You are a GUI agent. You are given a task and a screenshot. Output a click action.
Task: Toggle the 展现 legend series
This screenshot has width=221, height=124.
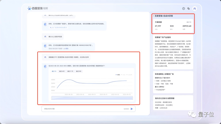(x=118, y=75)
